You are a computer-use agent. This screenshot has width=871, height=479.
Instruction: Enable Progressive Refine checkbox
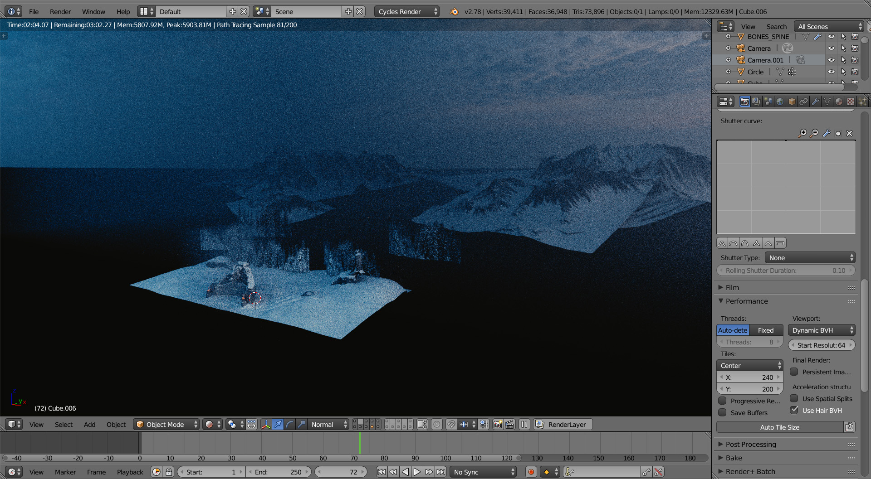point(722,401)
